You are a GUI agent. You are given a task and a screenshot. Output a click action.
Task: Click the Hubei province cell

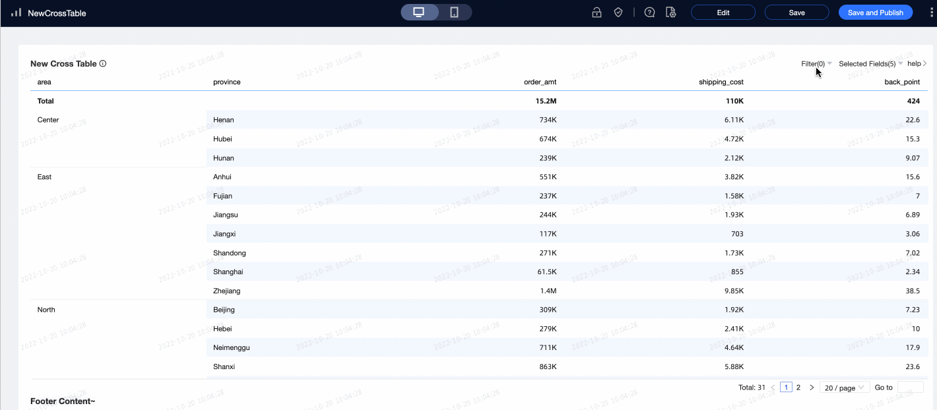(x=222, y=139)
